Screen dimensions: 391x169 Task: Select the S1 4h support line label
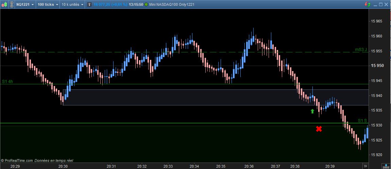pos(7,81)
